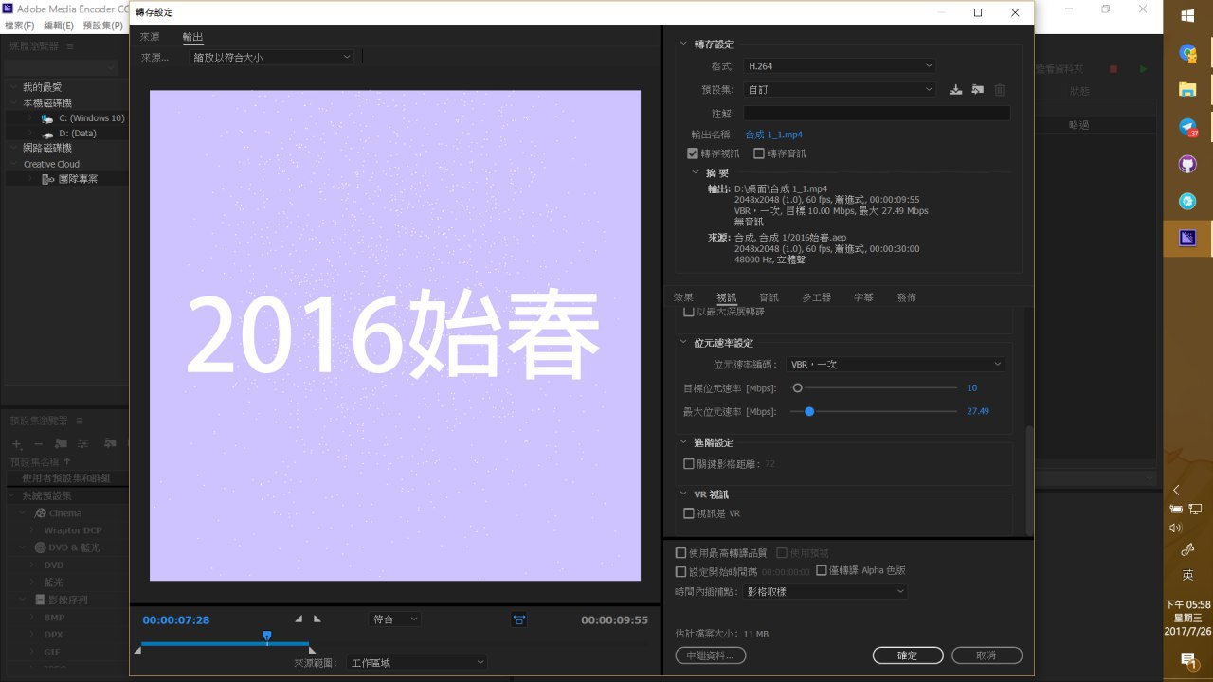The image size is (1213, 682).
Task: Click the delete preset trash icon
Action: coord(999,89)
